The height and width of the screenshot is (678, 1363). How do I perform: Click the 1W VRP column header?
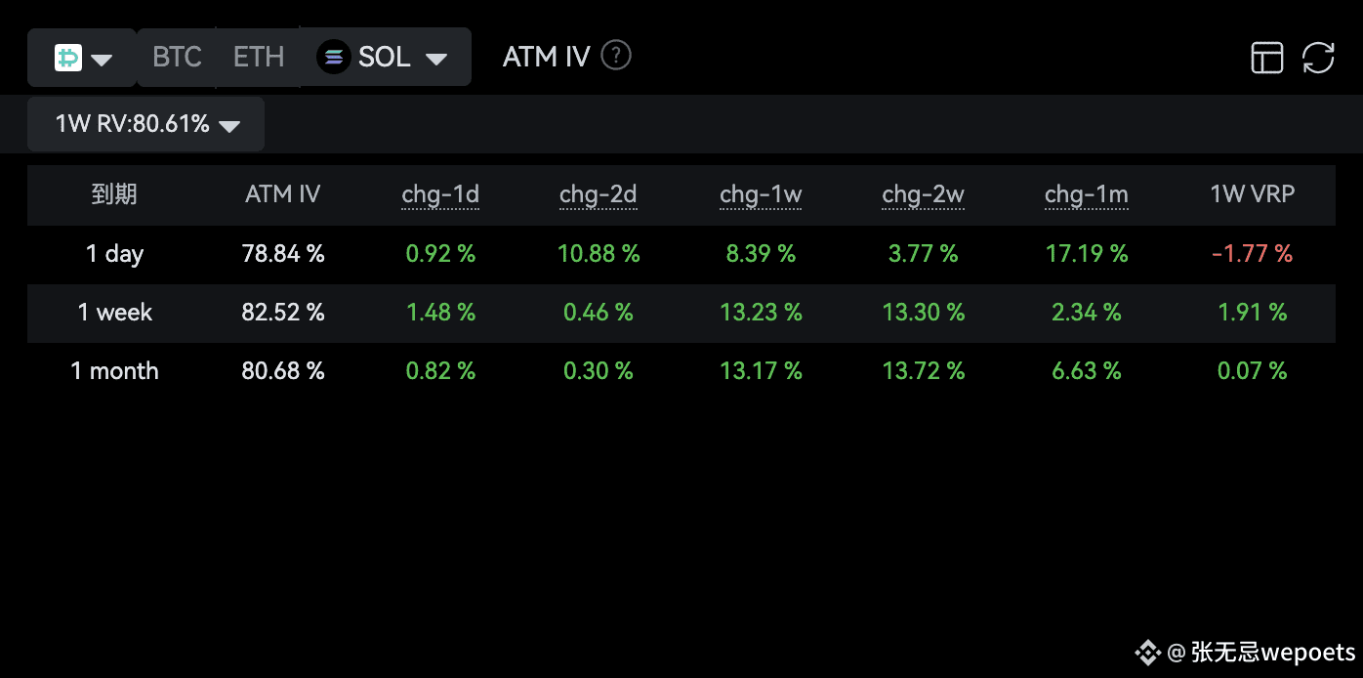(x=1253, y=193)
